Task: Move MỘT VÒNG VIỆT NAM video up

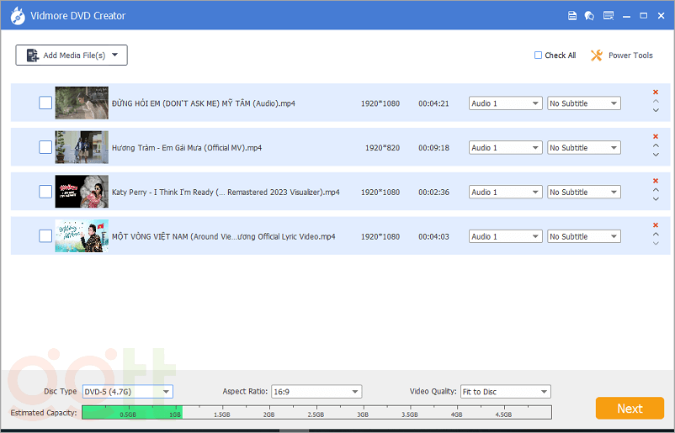Action: pos(656,235)
